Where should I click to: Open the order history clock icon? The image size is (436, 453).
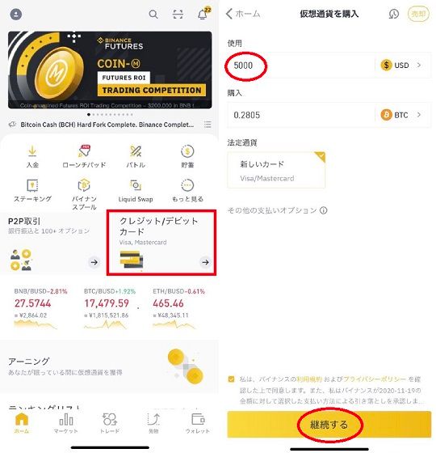point(394,14)
